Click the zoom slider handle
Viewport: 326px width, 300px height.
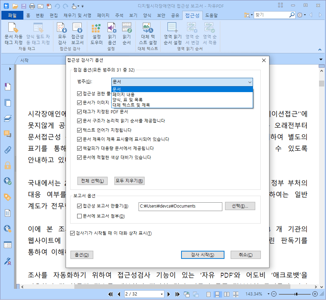coord(296,294)
